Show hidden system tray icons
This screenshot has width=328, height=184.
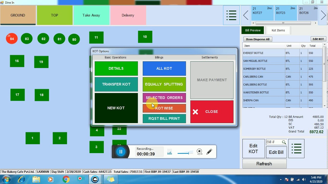tap(281, 179)
